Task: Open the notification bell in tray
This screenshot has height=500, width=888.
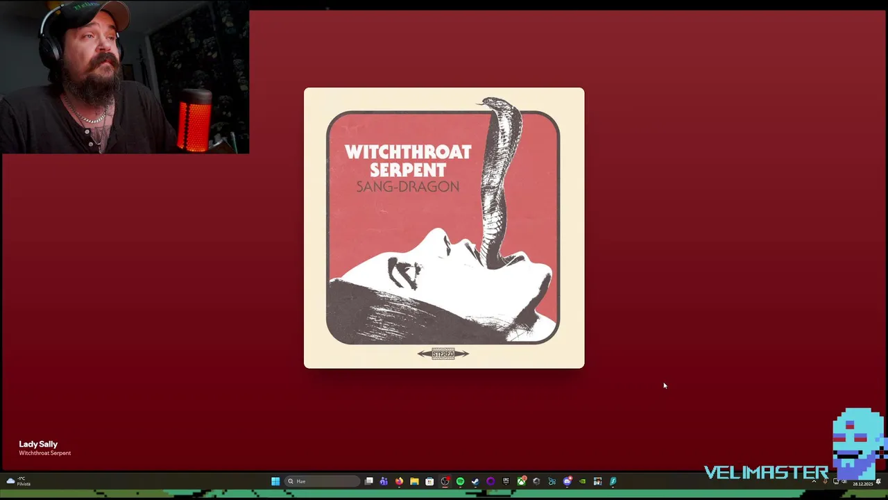Action: (878, 481)
